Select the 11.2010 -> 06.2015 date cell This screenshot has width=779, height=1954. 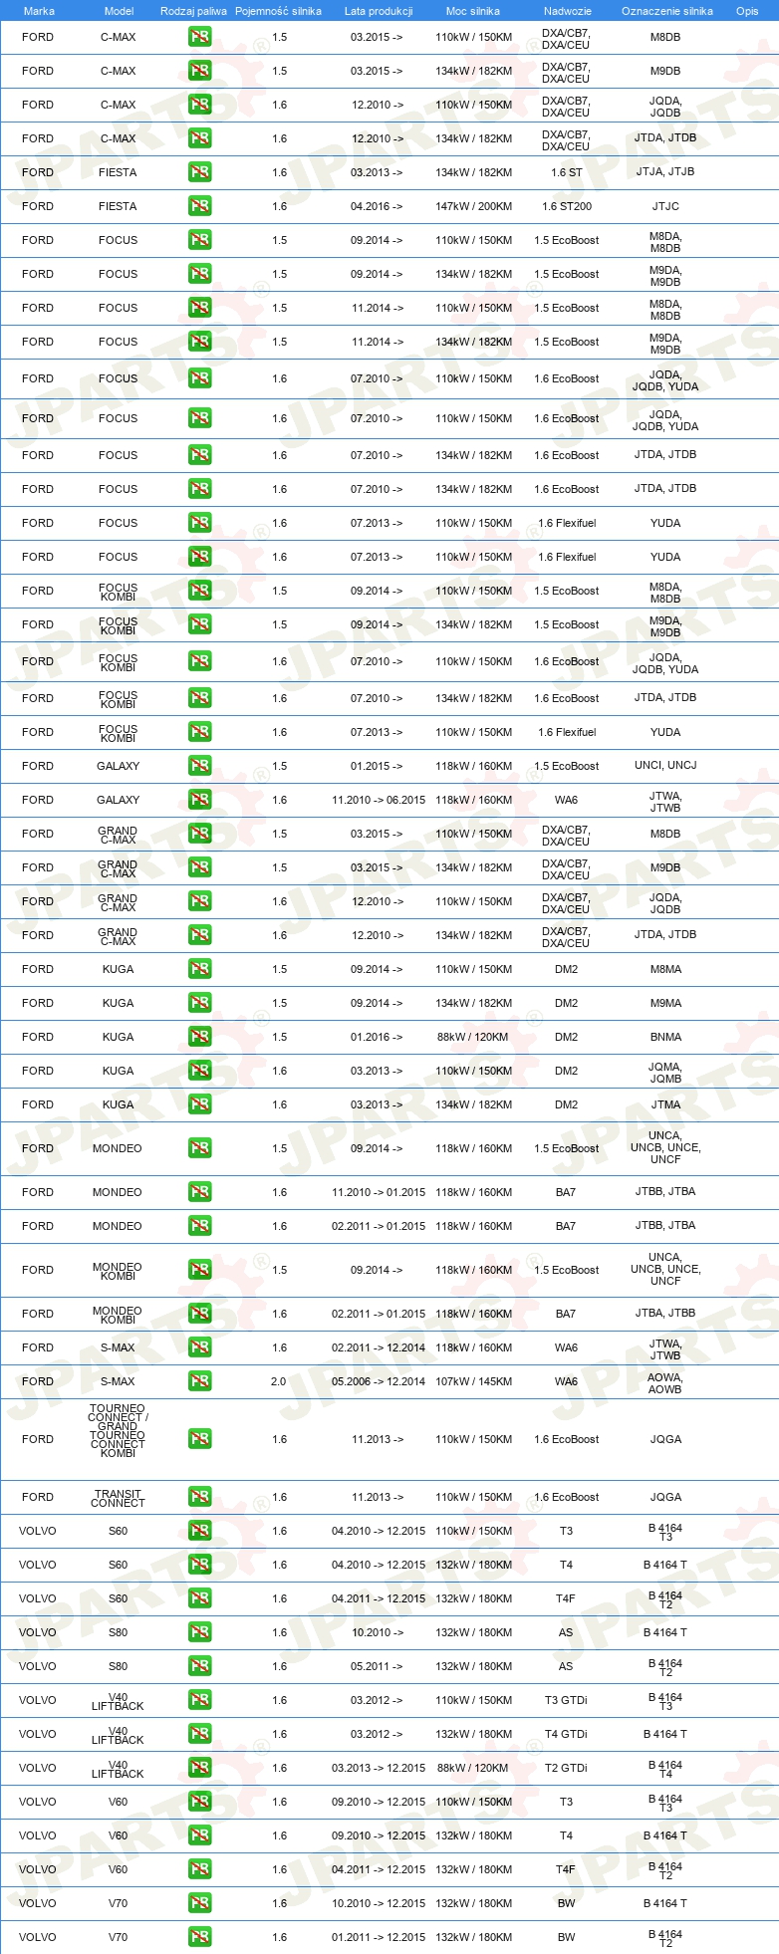coord(379,800)
